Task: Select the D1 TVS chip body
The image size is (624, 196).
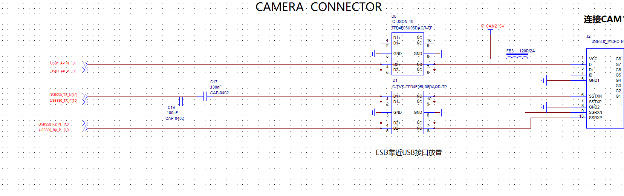Action: point(408,112)
